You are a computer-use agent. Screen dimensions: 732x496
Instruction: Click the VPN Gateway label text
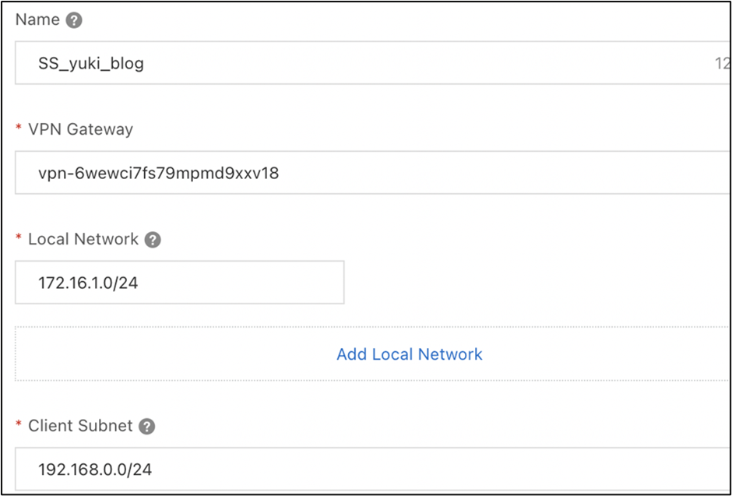click(80, 130)
